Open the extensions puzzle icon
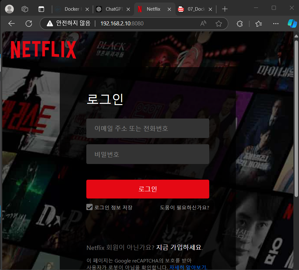The image size is (299, 270). [240, 24]
